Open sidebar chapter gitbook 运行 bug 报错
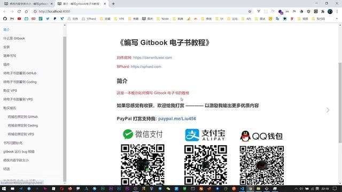The image size is (342, 192). [19, 151]
